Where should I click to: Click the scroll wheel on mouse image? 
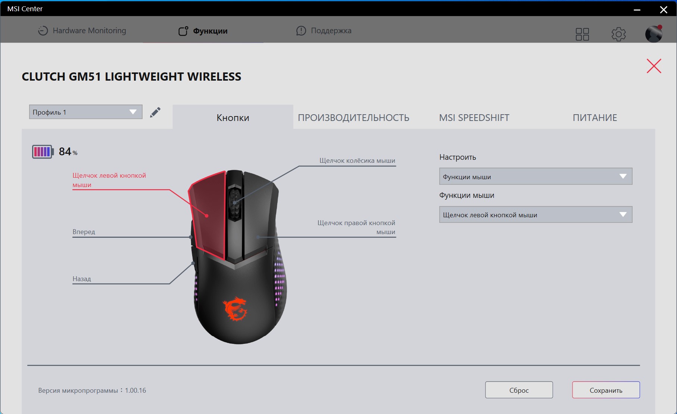coord(235,203)
